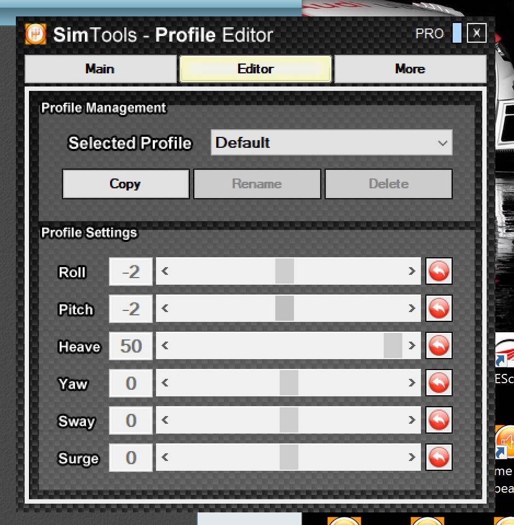Decrease Heave using the slider's left arrow
514x525 pixels.
click(165, 345)
